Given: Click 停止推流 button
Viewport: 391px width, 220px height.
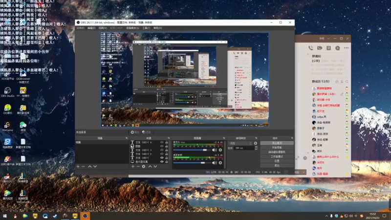Looking at the screenshot, I should click(x=277, y=143).
